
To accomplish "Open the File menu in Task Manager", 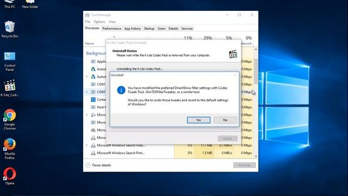I will tap(88, 22).
